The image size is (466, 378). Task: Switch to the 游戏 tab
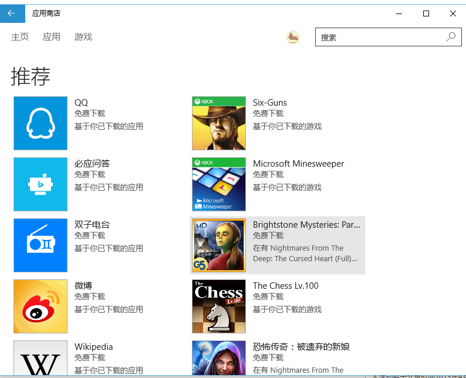[83, 37]
